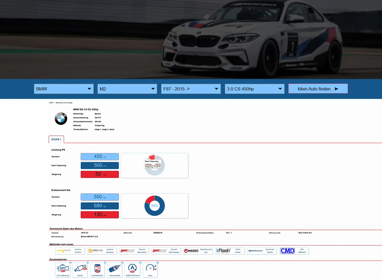Toggle the DECAT option
This screenshot has height=279, width=382.
pyautogui.click(x=80, y=270)
